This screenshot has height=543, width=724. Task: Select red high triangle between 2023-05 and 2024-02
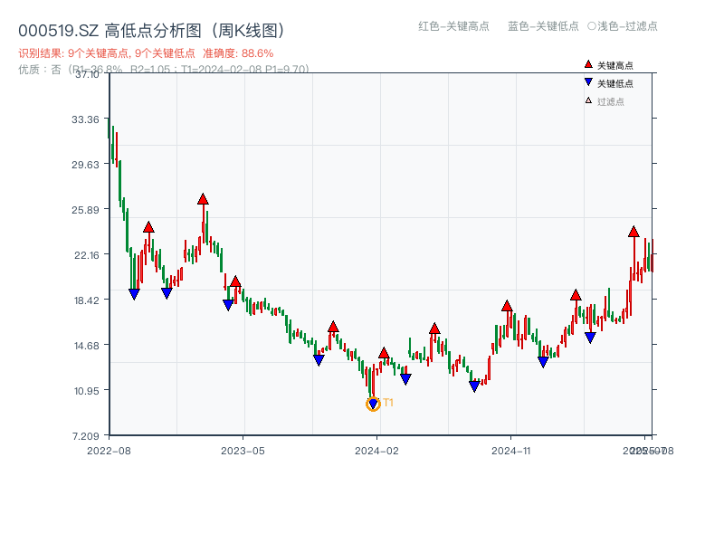tap(333, 327)
